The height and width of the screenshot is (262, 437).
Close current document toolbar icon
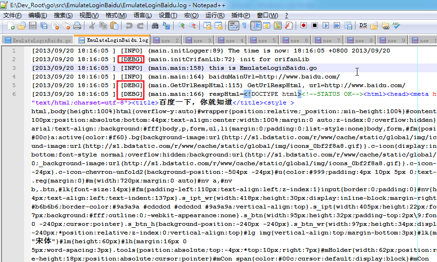point(55,26)
